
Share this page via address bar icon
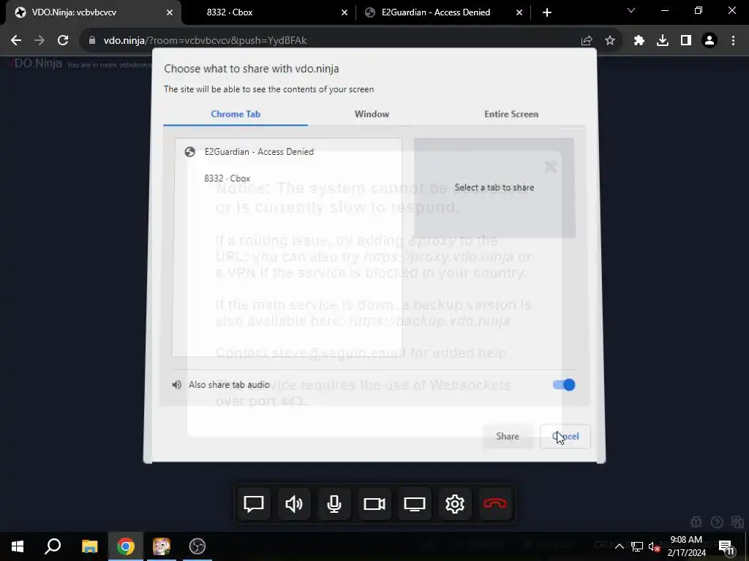(x=587, y=41)
